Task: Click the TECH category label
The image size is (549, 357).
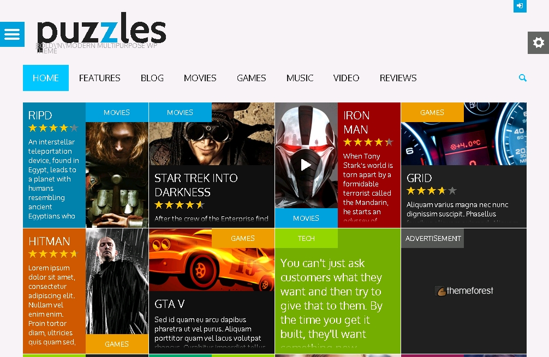Action: [306, 238]
